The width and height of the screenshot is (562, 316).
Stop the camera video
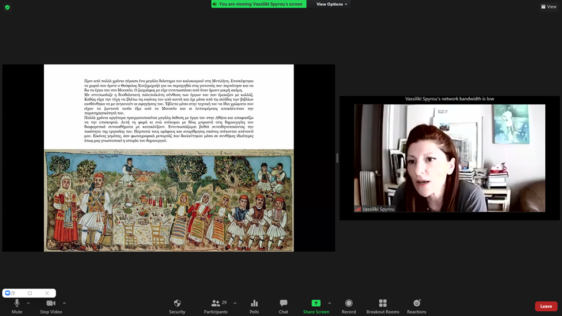51,307
